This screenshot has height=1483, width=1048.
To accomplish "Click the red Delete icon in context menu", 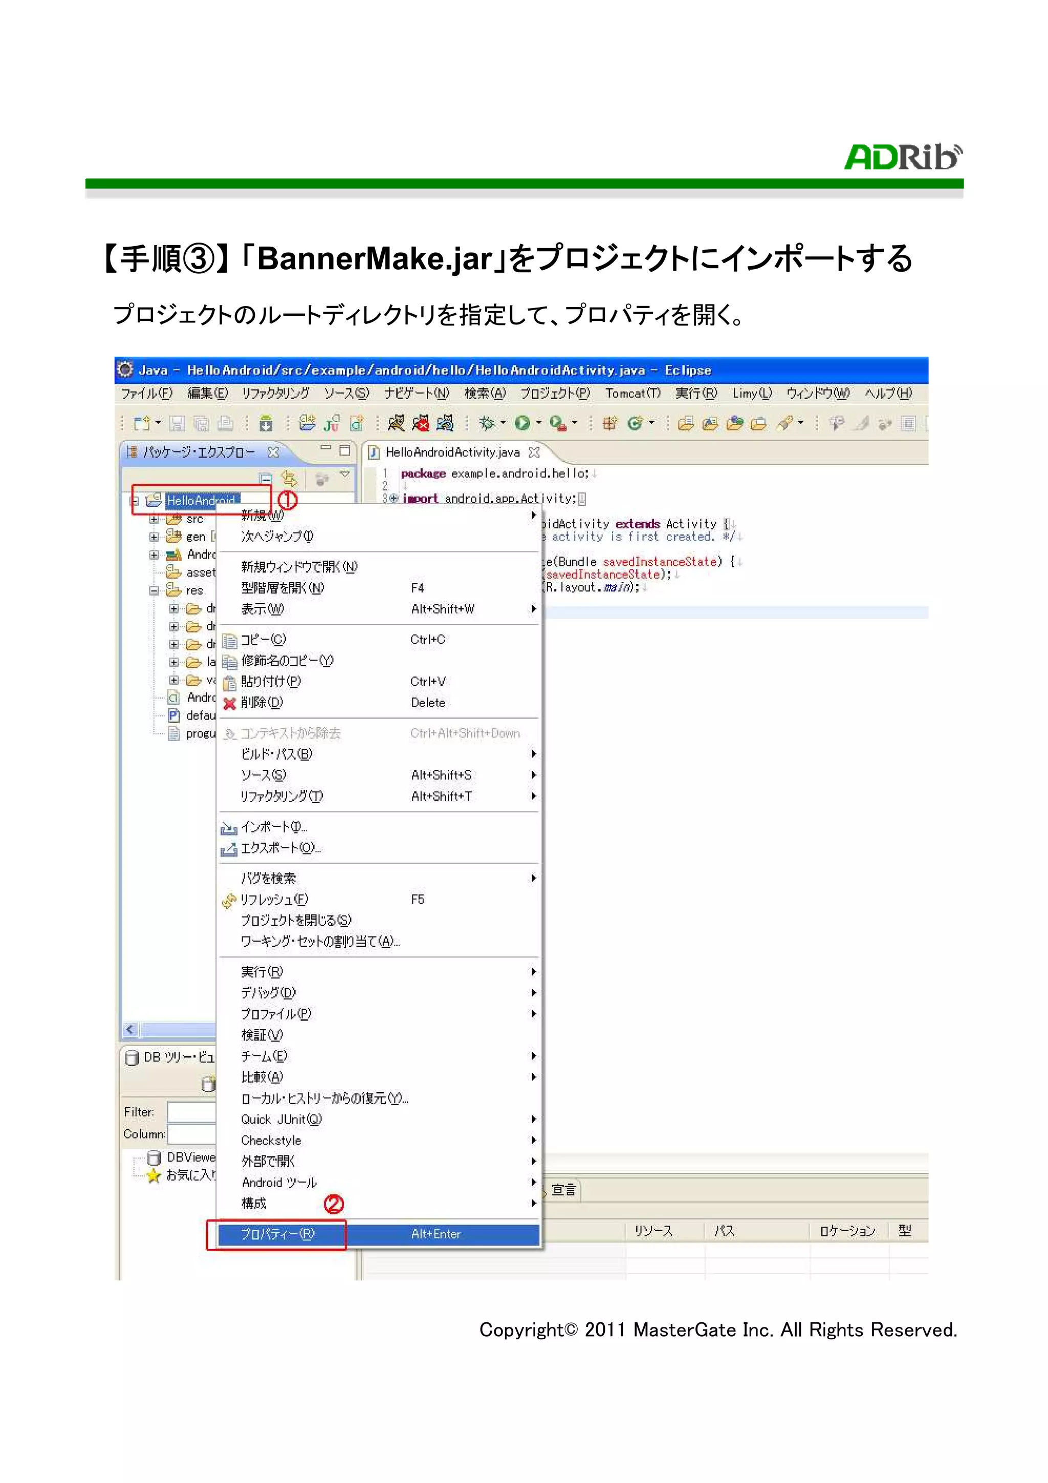I will click(229, 704).
